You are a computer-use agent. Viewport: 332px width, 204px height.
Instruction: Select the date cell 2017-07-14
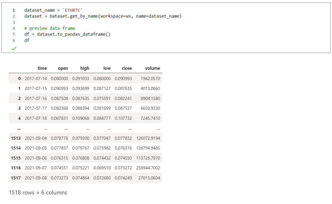[x=36, y=78]
